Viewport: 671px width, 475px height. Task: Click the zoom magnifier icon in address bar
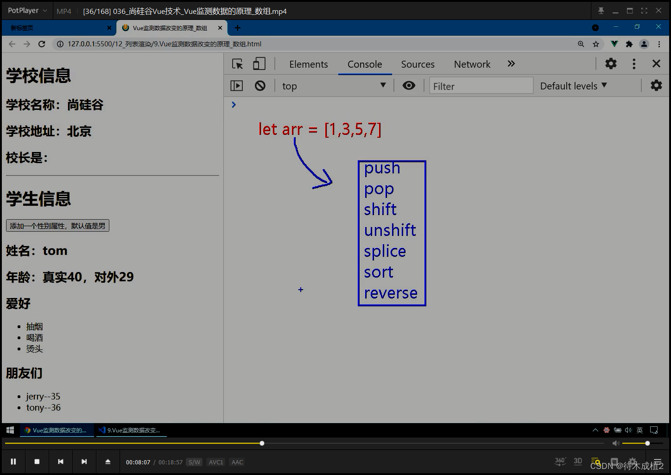point(581,44)
